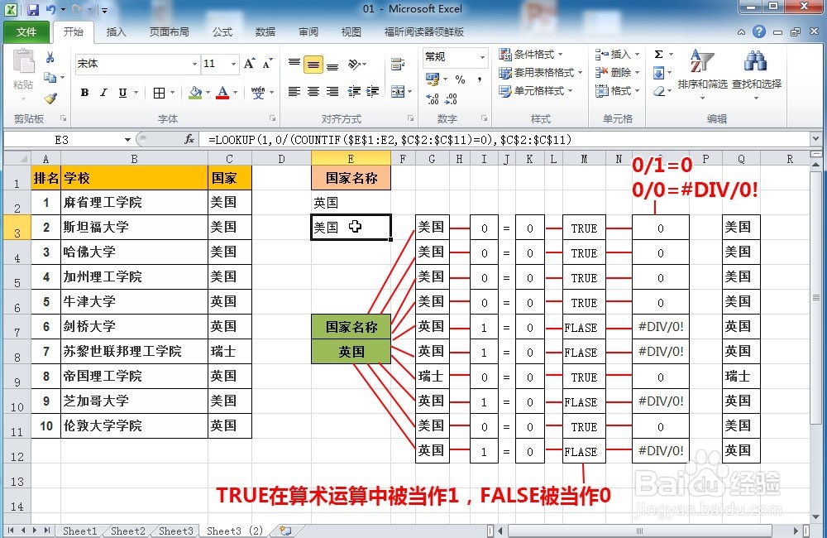Open Cell Styles (单元格样式) menu
Screen dimensions: 827x538
(536, 91)
